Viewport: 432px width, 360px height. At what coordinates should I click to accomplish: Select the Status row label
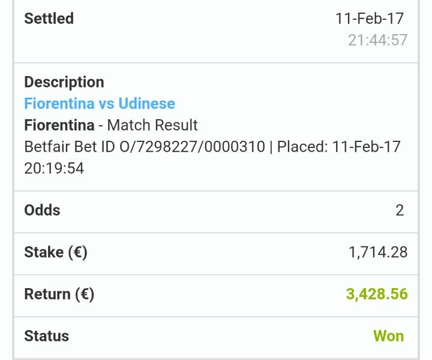pos(47,336)
